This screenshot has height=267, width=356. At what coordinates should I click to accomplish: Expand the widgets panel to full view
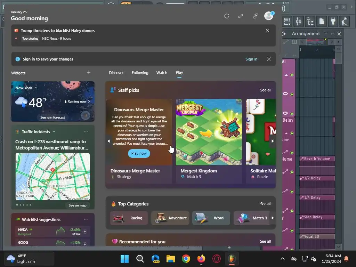point(241,16)
